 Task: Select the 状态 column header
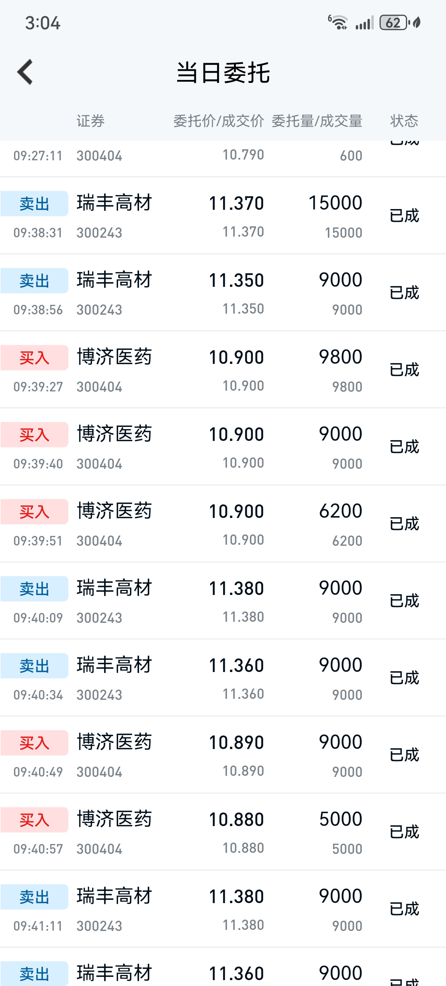pos(404,121)
